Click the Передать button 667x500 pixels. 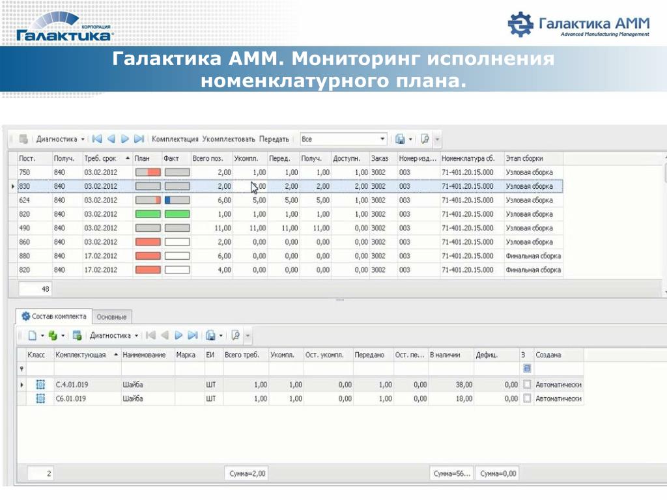click(274, 139)
